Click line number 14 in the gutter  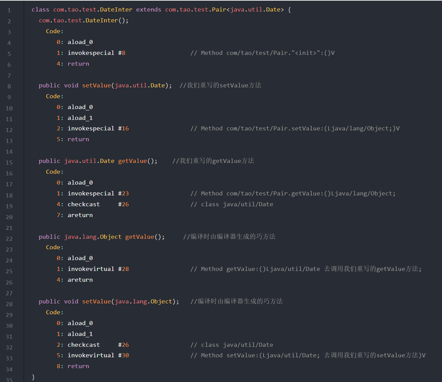pos(9,152)
